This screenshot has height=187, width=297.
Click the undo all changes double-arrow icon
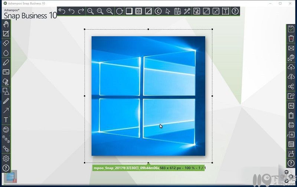(x=62, y=11)
